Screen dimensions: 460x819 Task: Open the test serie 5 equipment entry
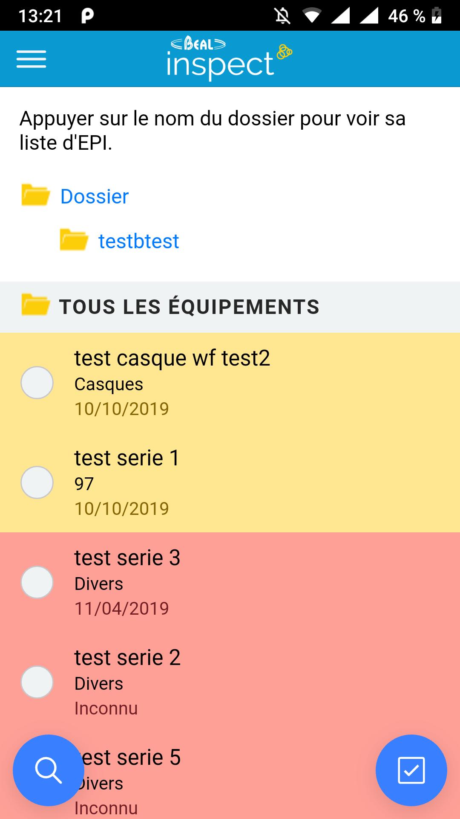132,758
